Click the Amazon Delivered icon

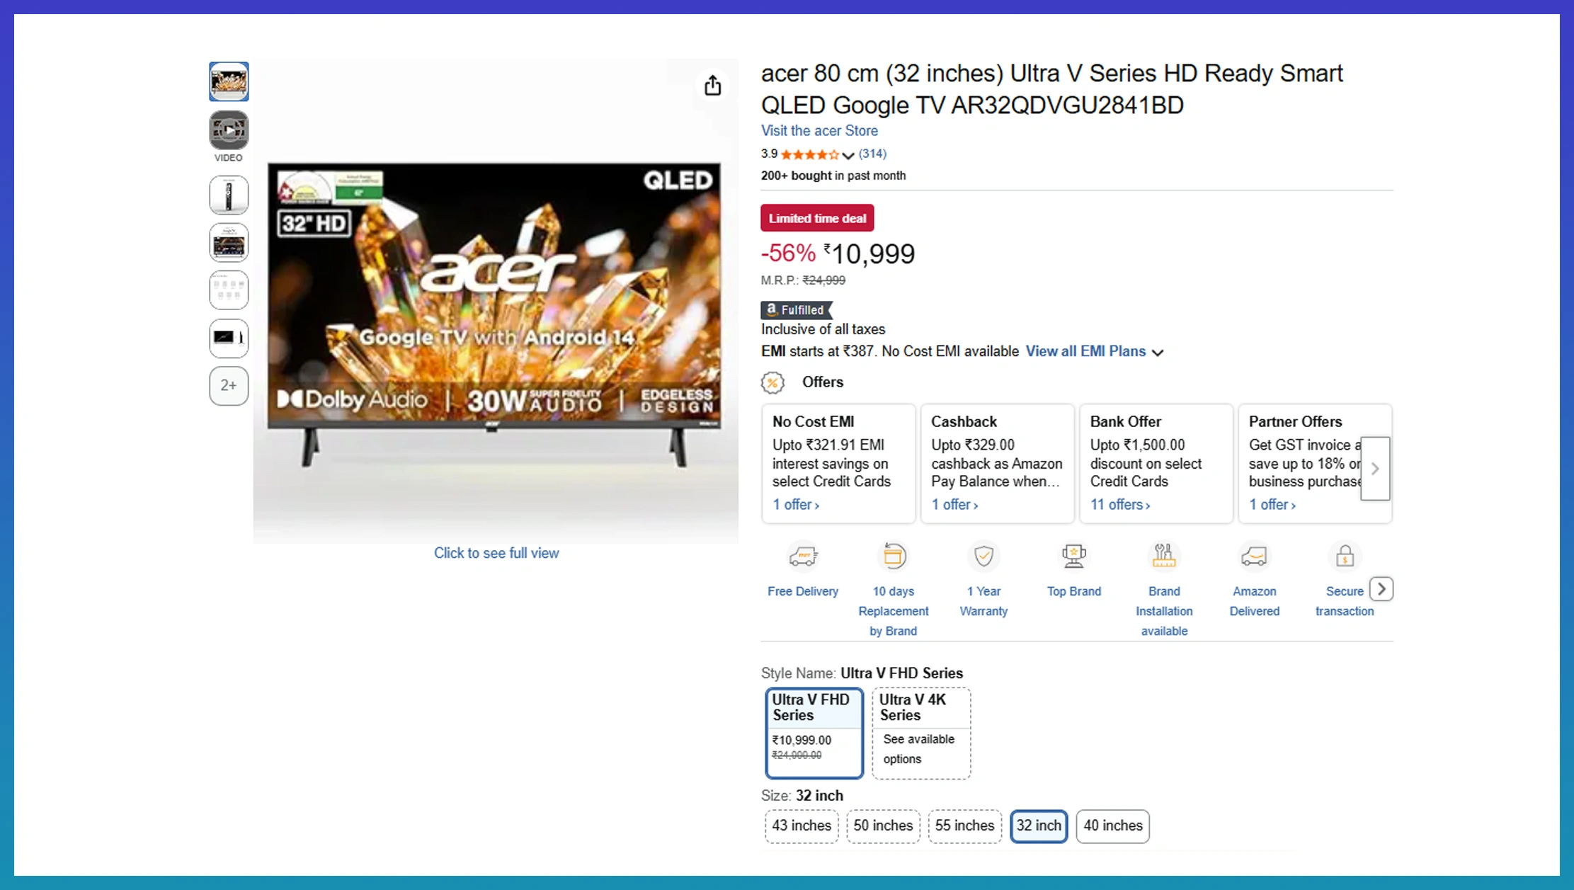pyautogui.click(x=1254, y=557)
